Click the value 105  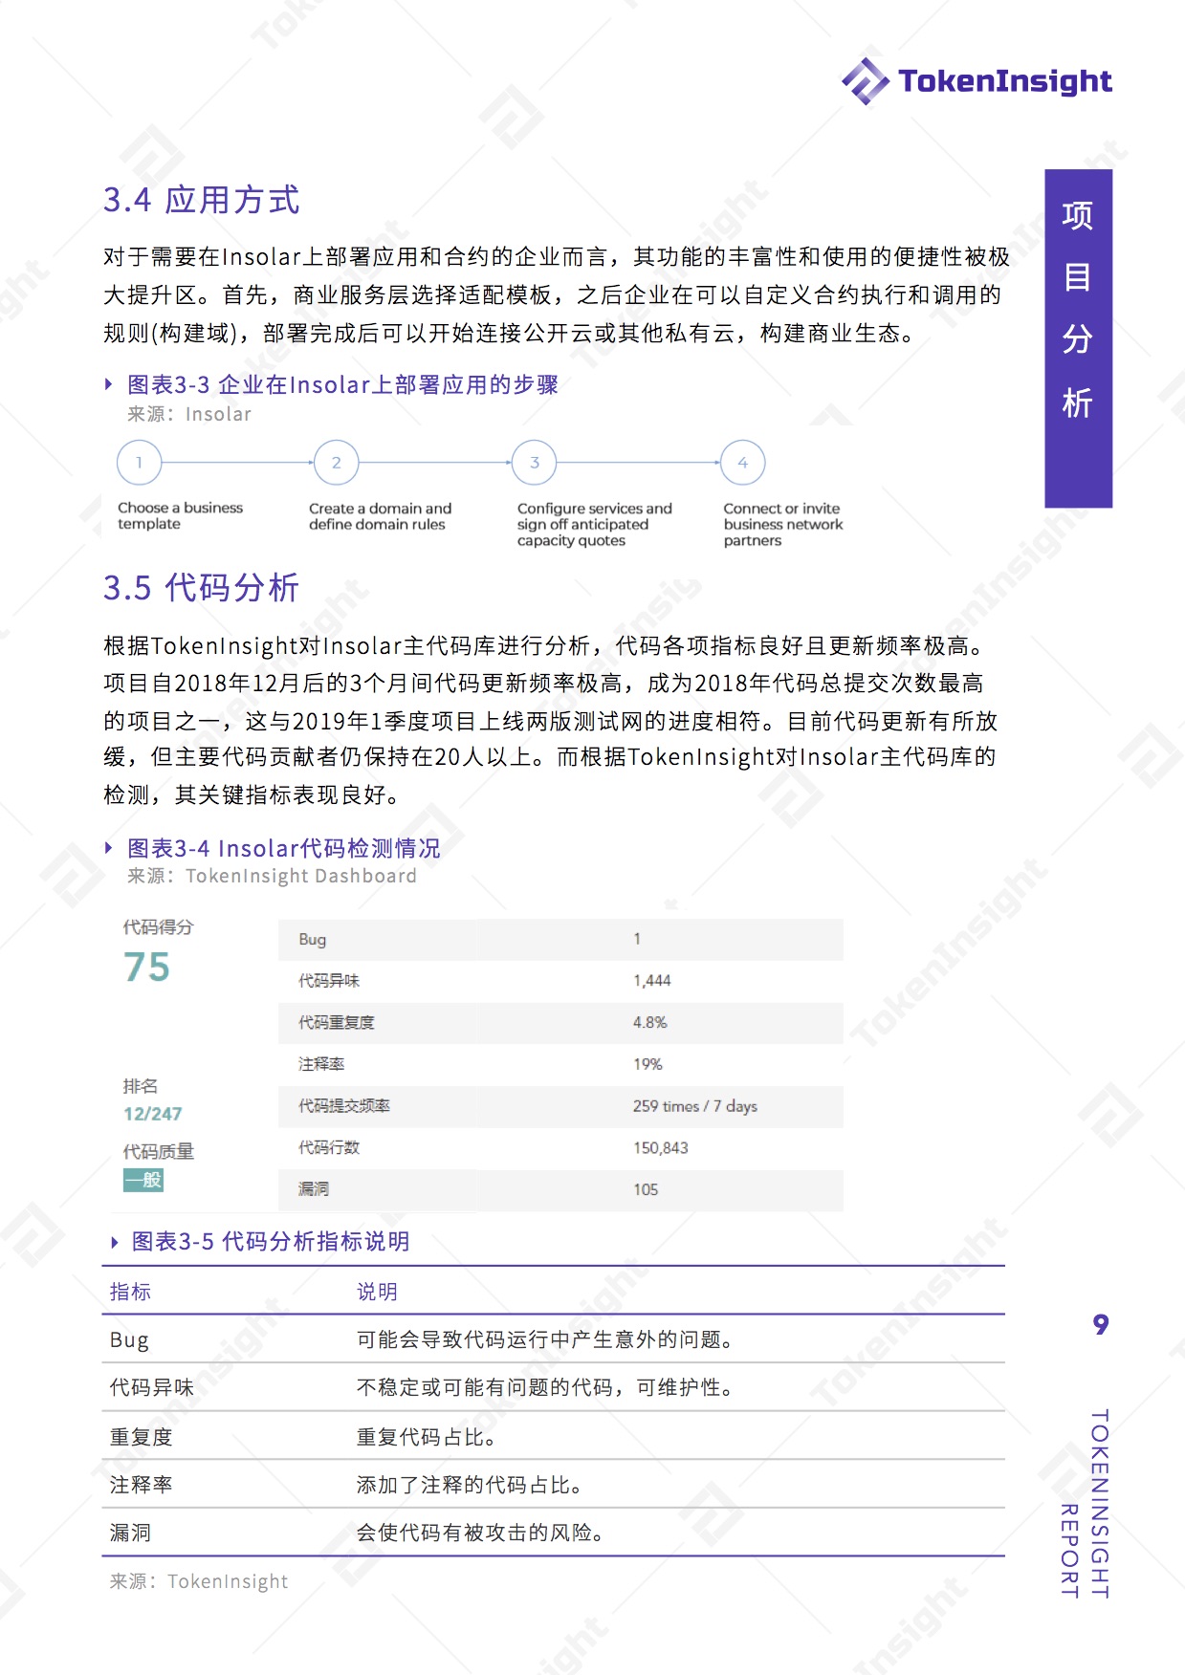pyautogui.click(x=646, y=1189)
